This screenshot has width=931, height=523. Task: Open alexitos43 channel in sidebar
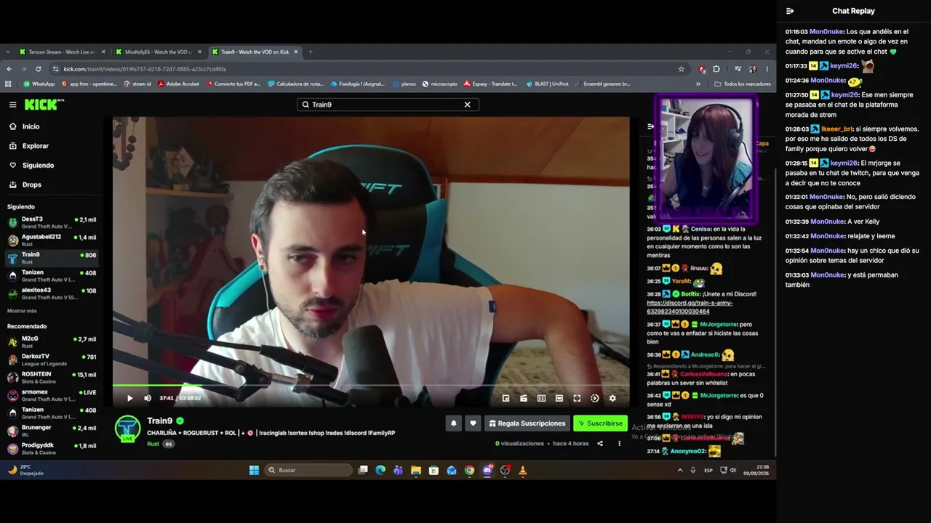click(52, 293)
